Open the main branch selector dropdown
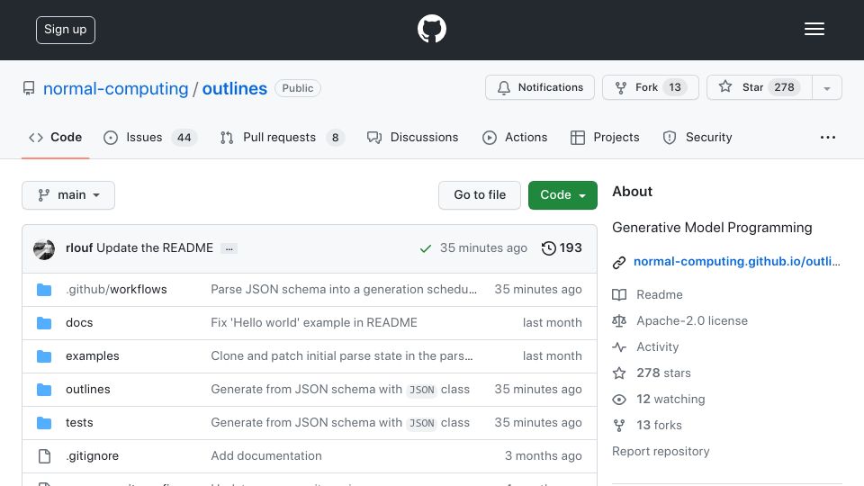The width and height of the screenshot is (864, 486). point(68,195)
